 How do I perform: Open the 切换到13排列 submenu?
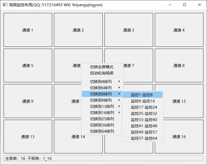click(102, 107)
